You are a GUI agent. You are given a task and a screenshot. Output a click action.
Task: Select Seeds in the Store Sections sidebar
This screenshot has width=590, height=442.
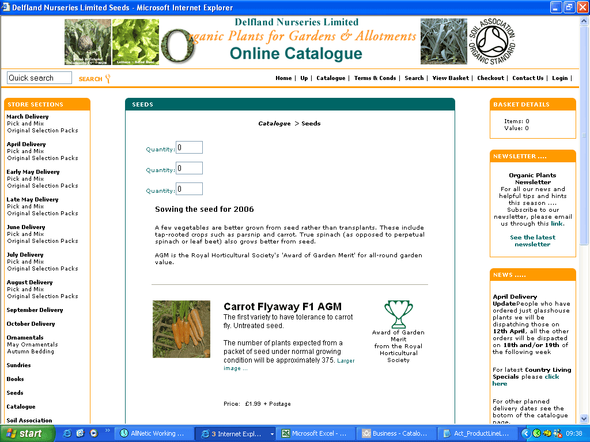(x=15, y=393)
